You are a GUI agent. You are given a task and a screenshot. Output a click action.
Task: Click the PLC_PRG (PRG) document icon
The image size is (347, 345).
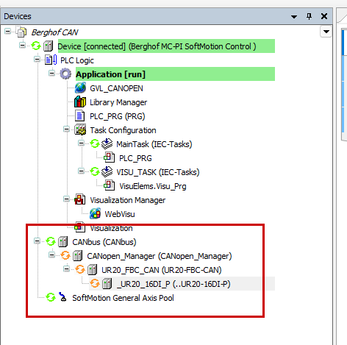pos(79,116)
